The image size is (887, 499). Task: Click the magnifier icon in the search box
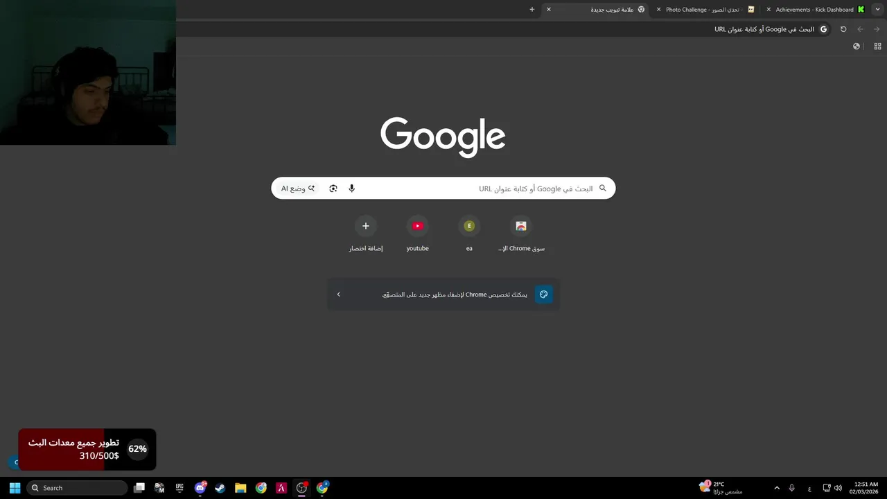(x=602, y=189)
